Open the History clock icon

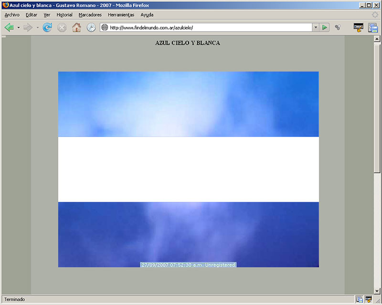tap(91, 28)
